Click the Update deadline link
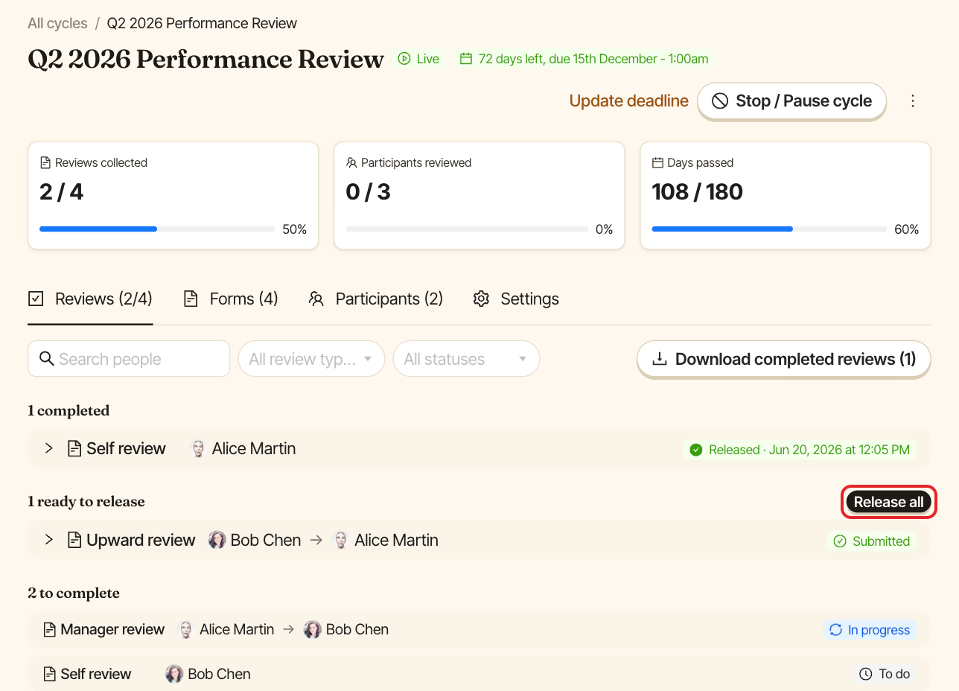Viewport: 959px width, 691px height. [629, 101]
